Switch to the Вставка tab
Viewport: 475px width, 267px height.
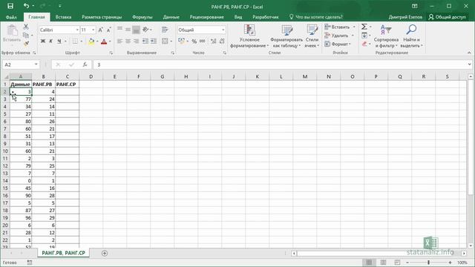[x=63, y=17]
